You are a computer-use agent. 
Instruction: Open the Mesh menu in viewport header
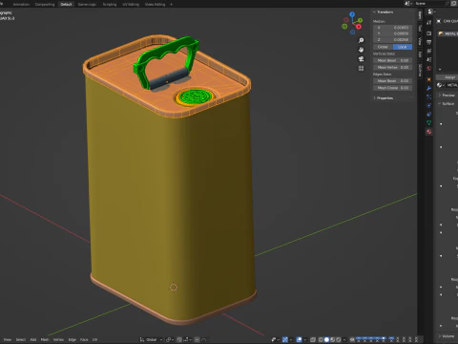pos(45,339)
